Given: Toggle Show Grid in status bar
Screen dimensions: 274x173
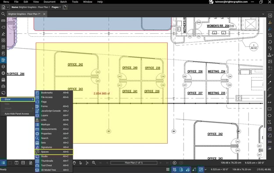Looking at the screenshot, I should pyautogui.click(x=168, y=169).
